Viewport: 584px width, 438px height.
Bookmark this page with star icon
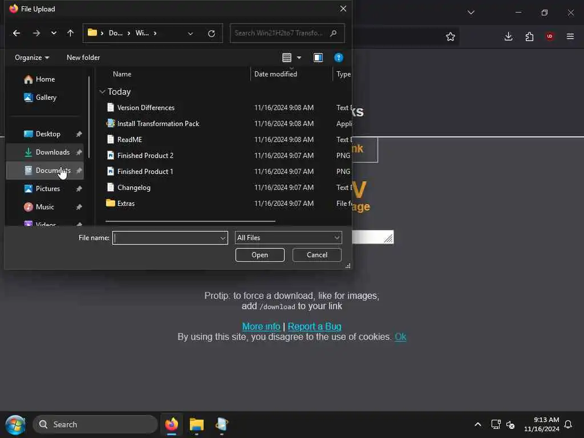click(451, 36)
